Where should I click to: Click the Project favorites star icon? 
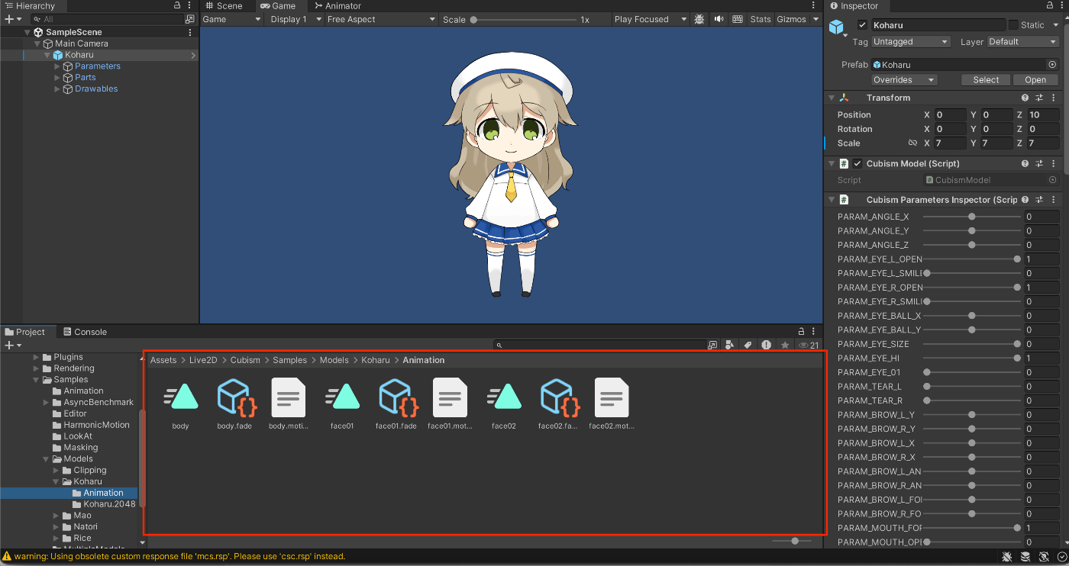coord(785,345)
